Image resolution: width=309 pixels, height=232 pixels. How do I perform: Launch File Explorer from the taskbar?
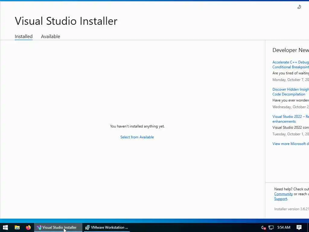point(17,227)
